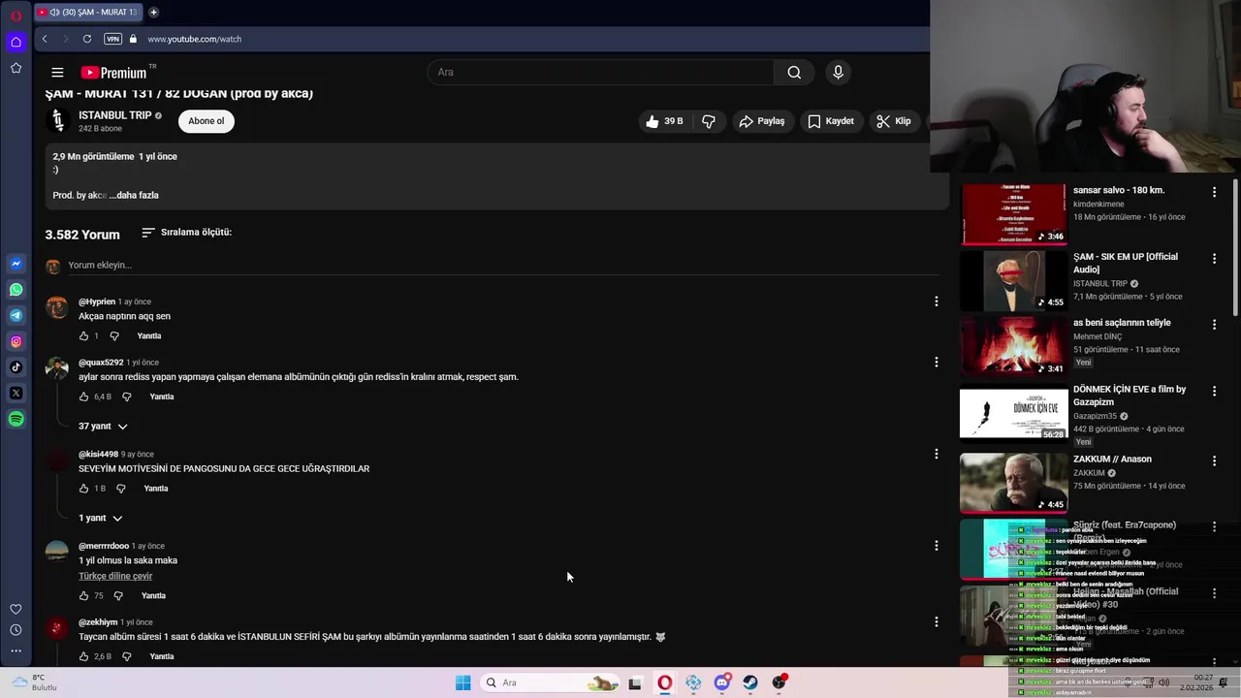Dislike the comment by @Hyprien
Screen dimensions: 1241x698
tap(114, 335)
